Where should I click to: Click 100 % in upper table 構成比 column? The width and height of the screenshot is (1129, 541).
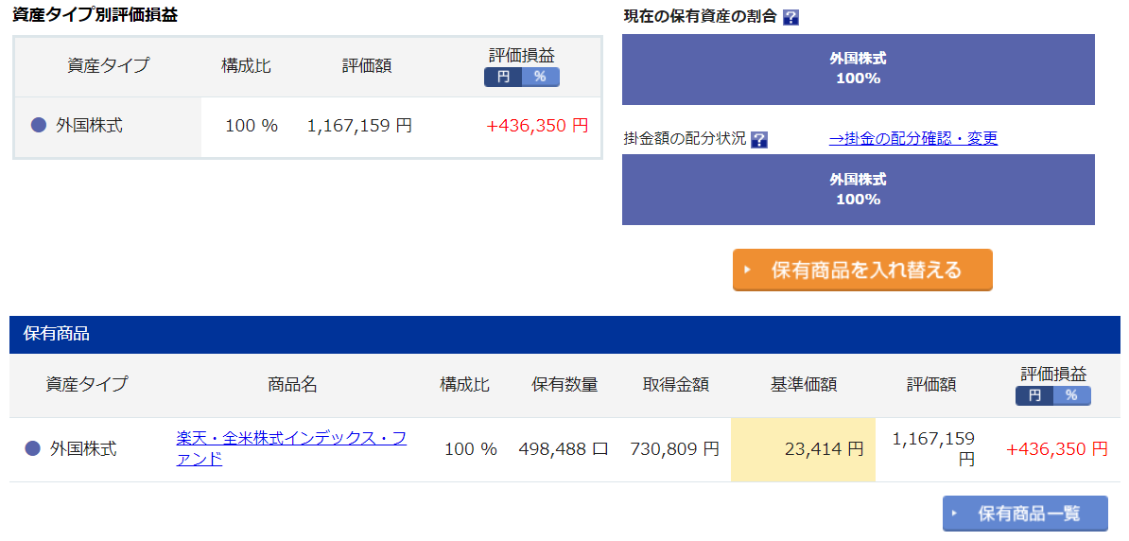[x=252, y=126]
